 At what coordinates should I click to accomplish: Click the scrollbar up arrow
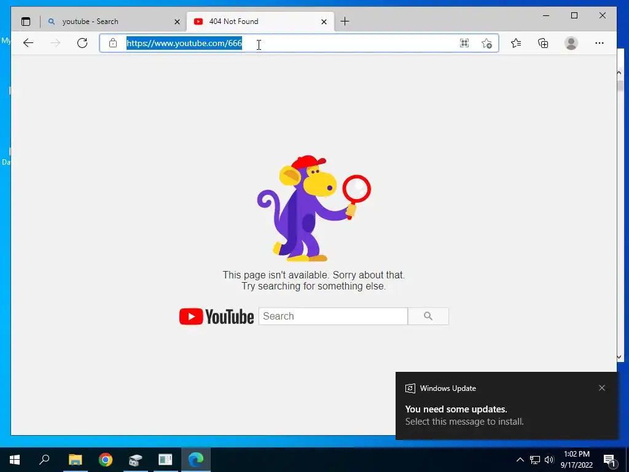619,73
